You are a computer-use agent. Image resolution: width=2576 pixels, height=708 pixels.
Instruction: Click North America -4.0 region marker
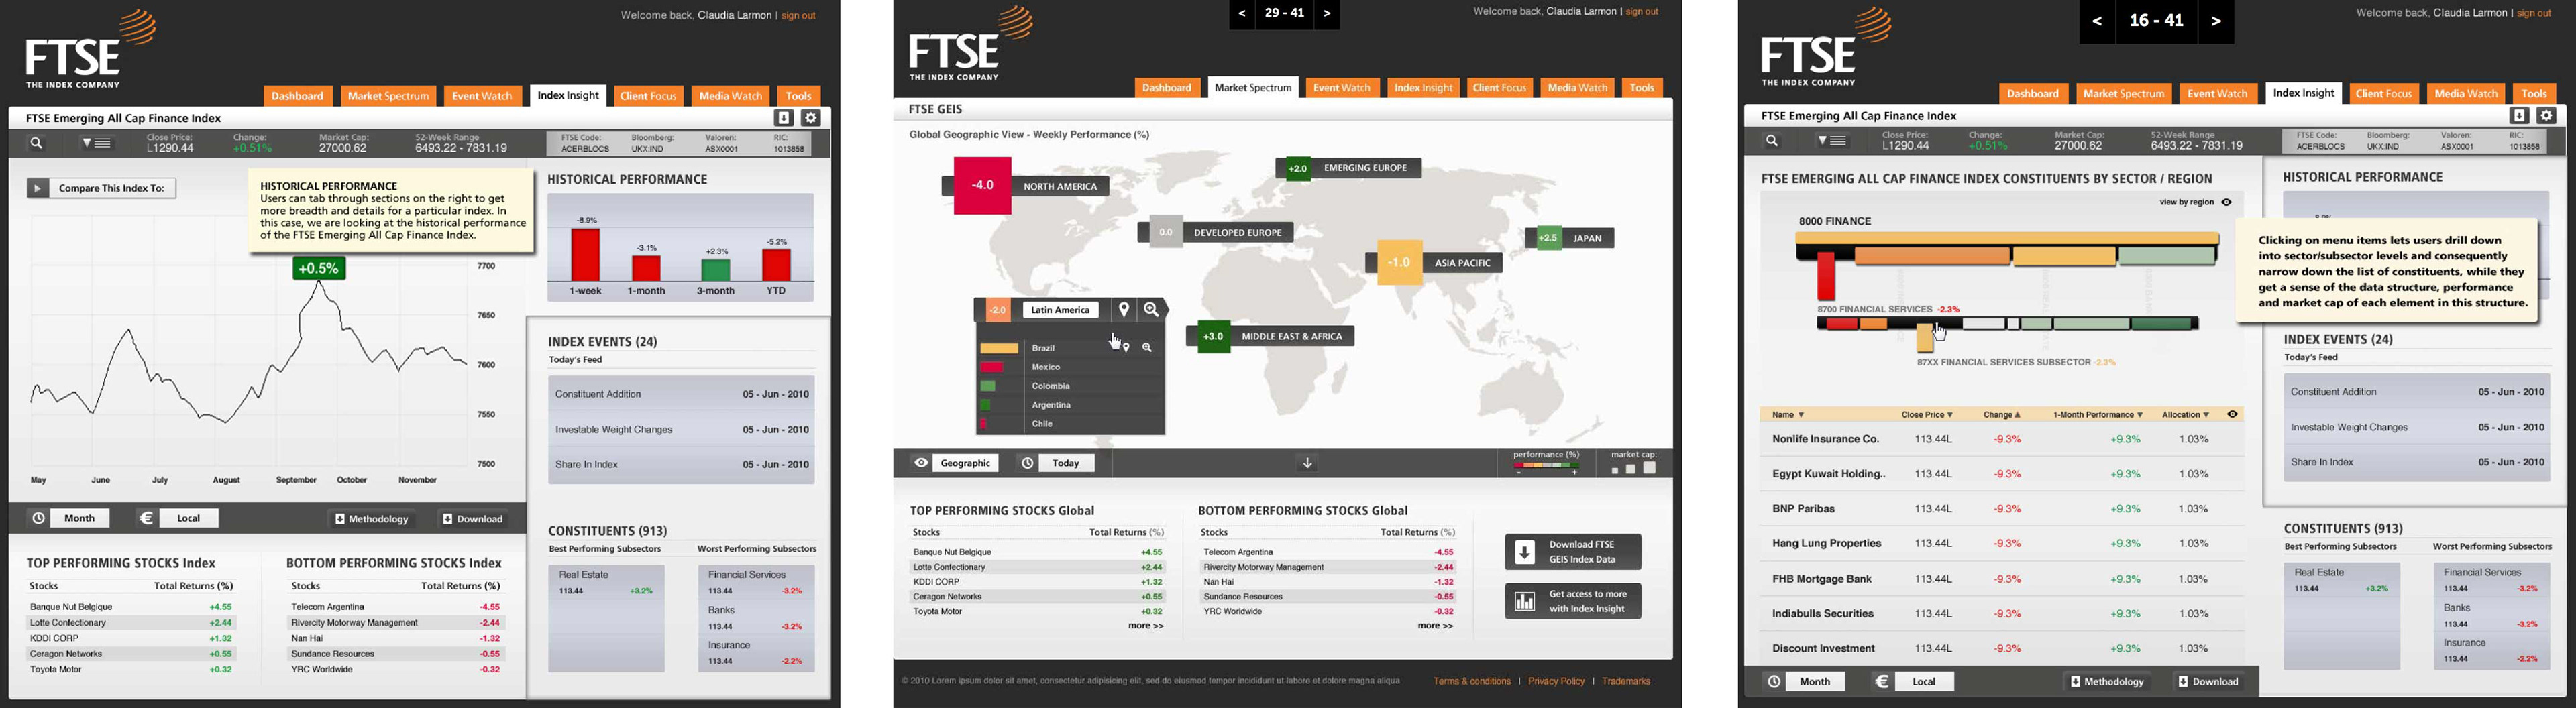coord(982,185)
